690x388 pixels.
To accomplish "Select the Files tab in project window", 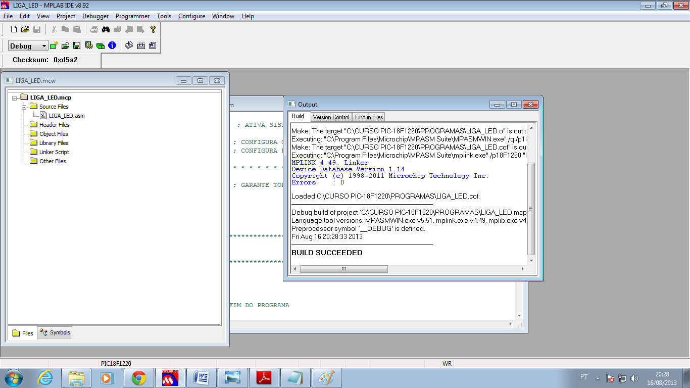I will point(23,333).
